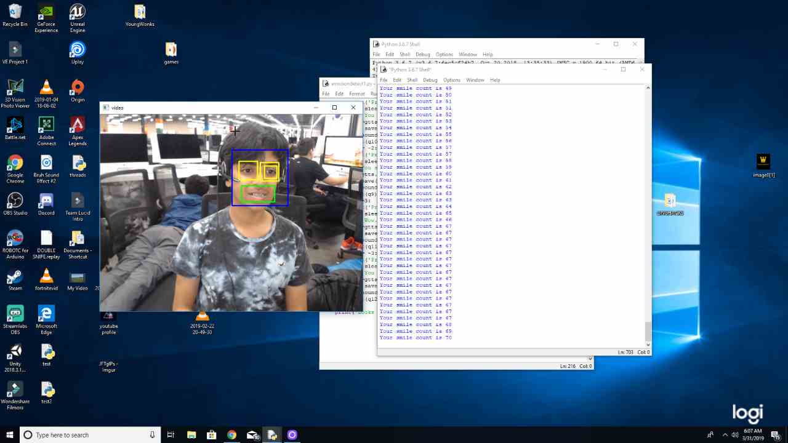Open Edit menu in emotiondetect editor

coord(339,94)
